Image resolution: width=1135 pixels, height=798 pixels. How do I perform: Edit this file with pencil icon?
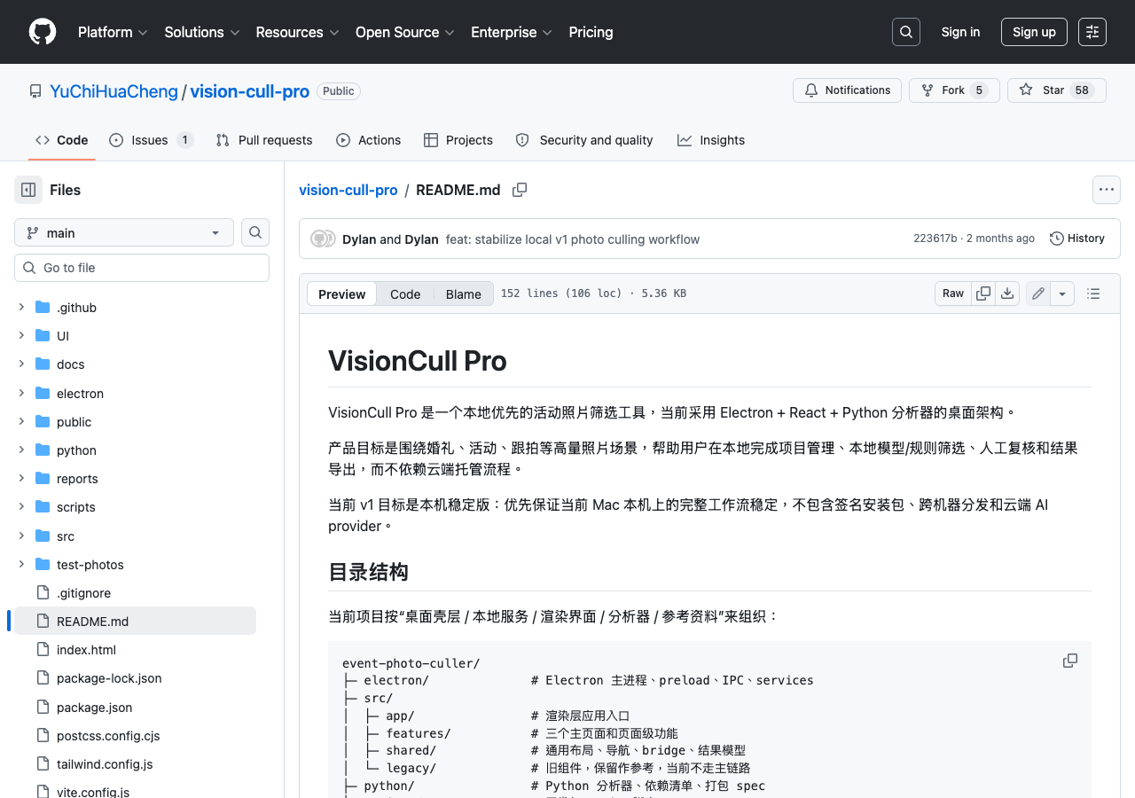click(x=1038, y=293)
